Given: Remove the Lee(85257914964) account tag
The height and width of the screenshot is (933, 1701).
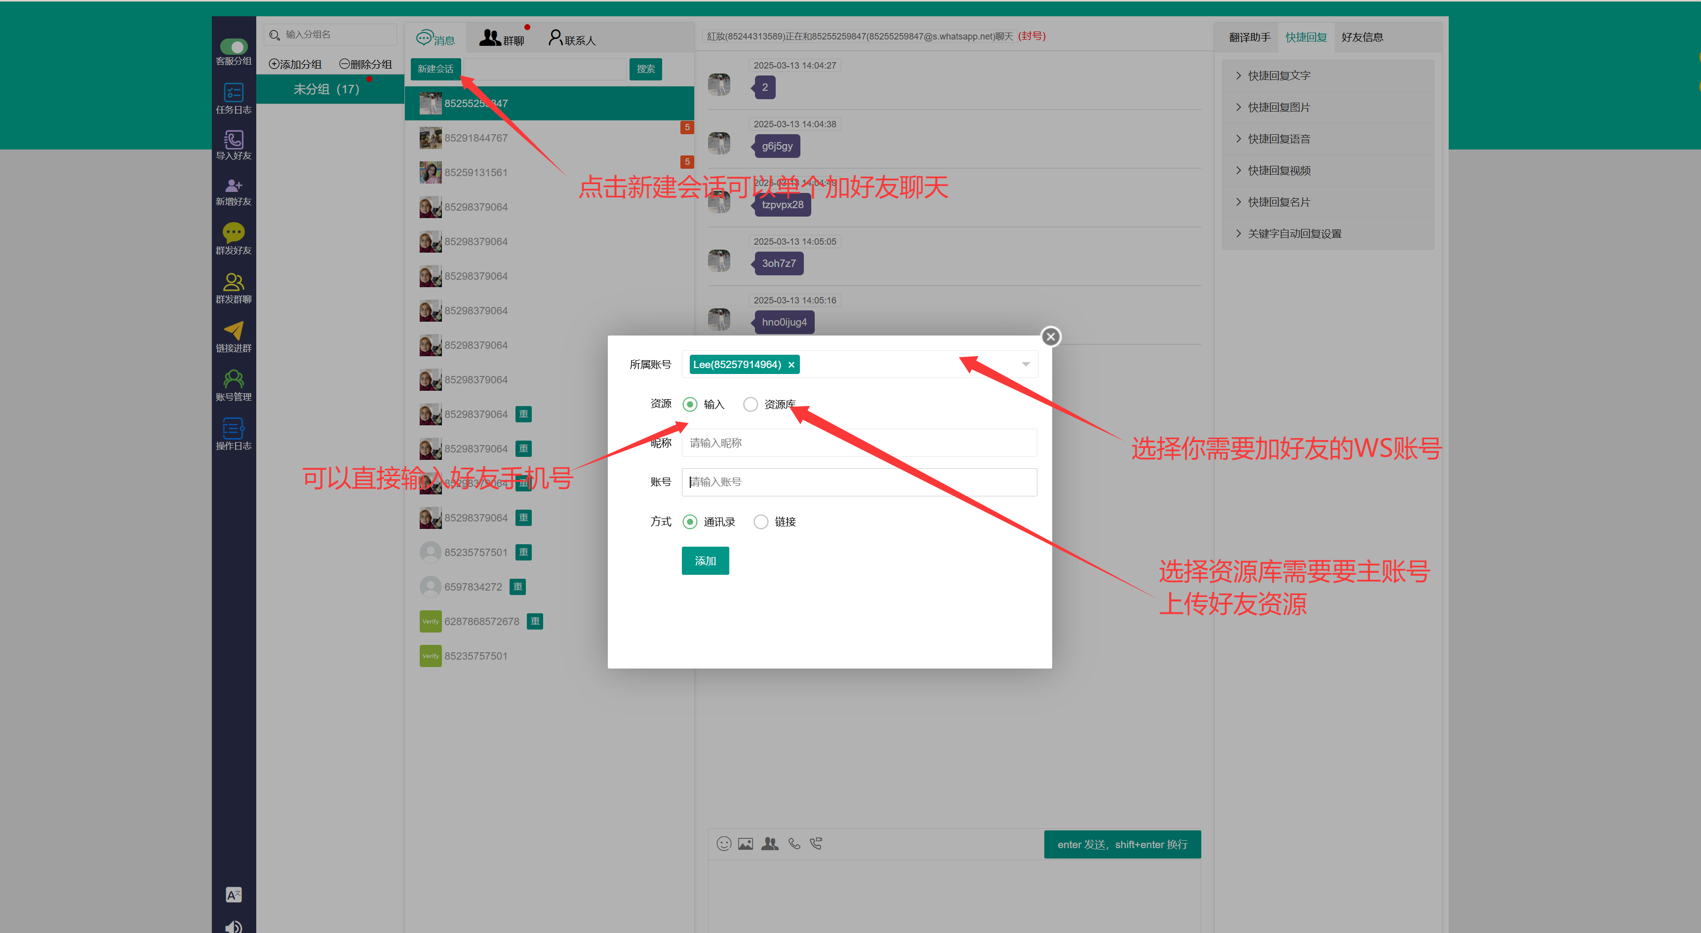Looking at the screenshot, I should [x=791, y=365].
